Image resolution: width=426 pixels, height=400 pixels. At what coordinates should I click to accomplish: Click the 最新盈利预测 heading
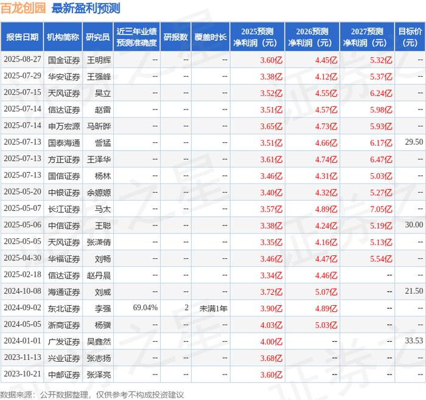[x=86, y=8]
